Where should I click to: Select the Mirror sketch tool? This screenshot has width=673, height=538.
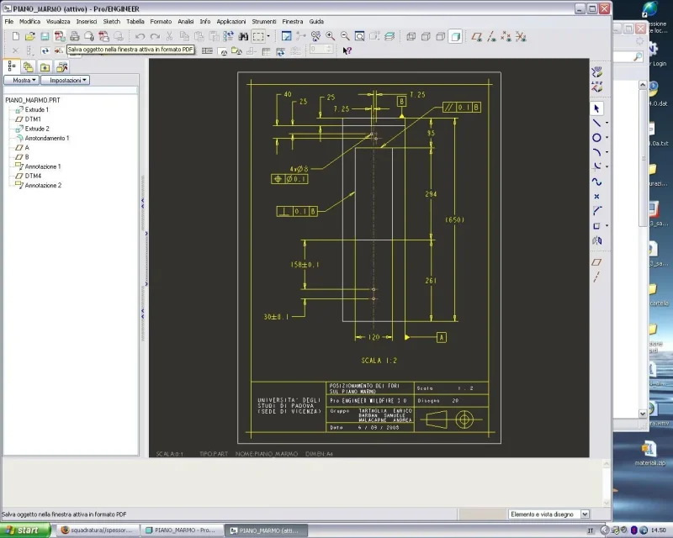click(596, 240)
